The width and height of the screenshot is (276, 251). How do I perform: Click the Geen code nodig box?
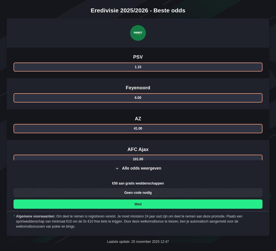[x=138, y=193]
